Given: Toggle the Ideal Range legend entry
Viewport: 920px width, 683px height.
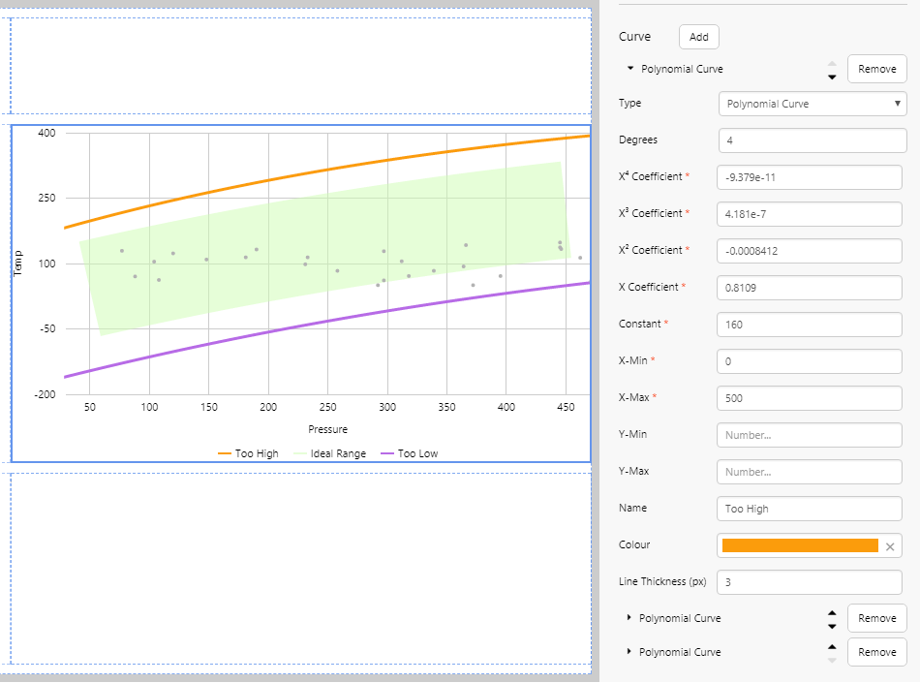Looking at the screenshot, I should coord(330,453).
